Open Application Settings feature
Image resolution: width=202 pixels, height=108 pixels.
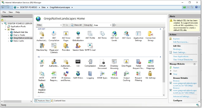pos(138,36)
